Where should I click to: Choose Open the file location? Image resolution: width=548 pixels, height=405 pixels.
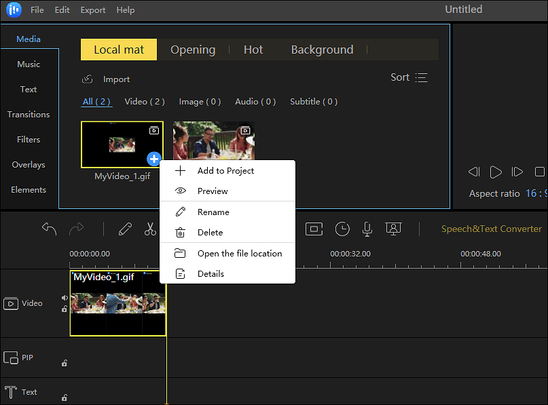(x=227, y=254)
